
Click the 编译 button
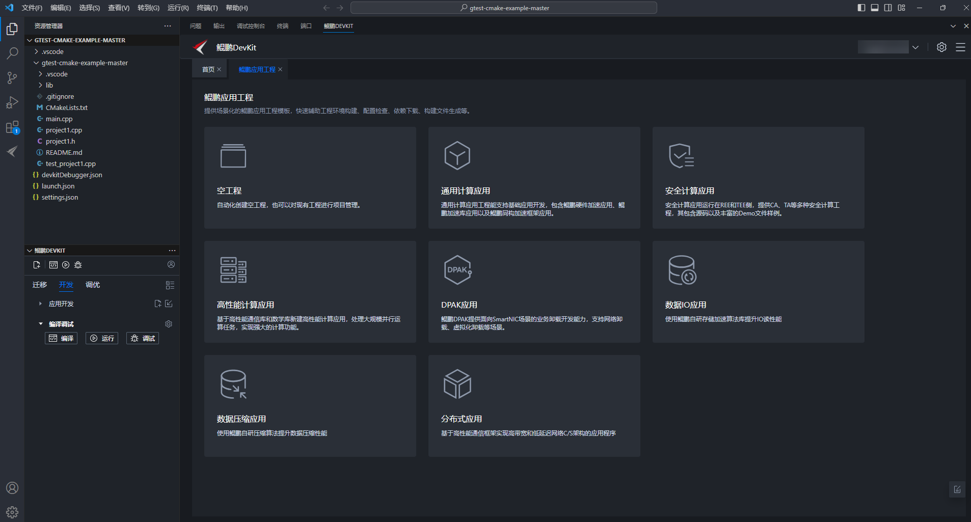tap(61, 338)
